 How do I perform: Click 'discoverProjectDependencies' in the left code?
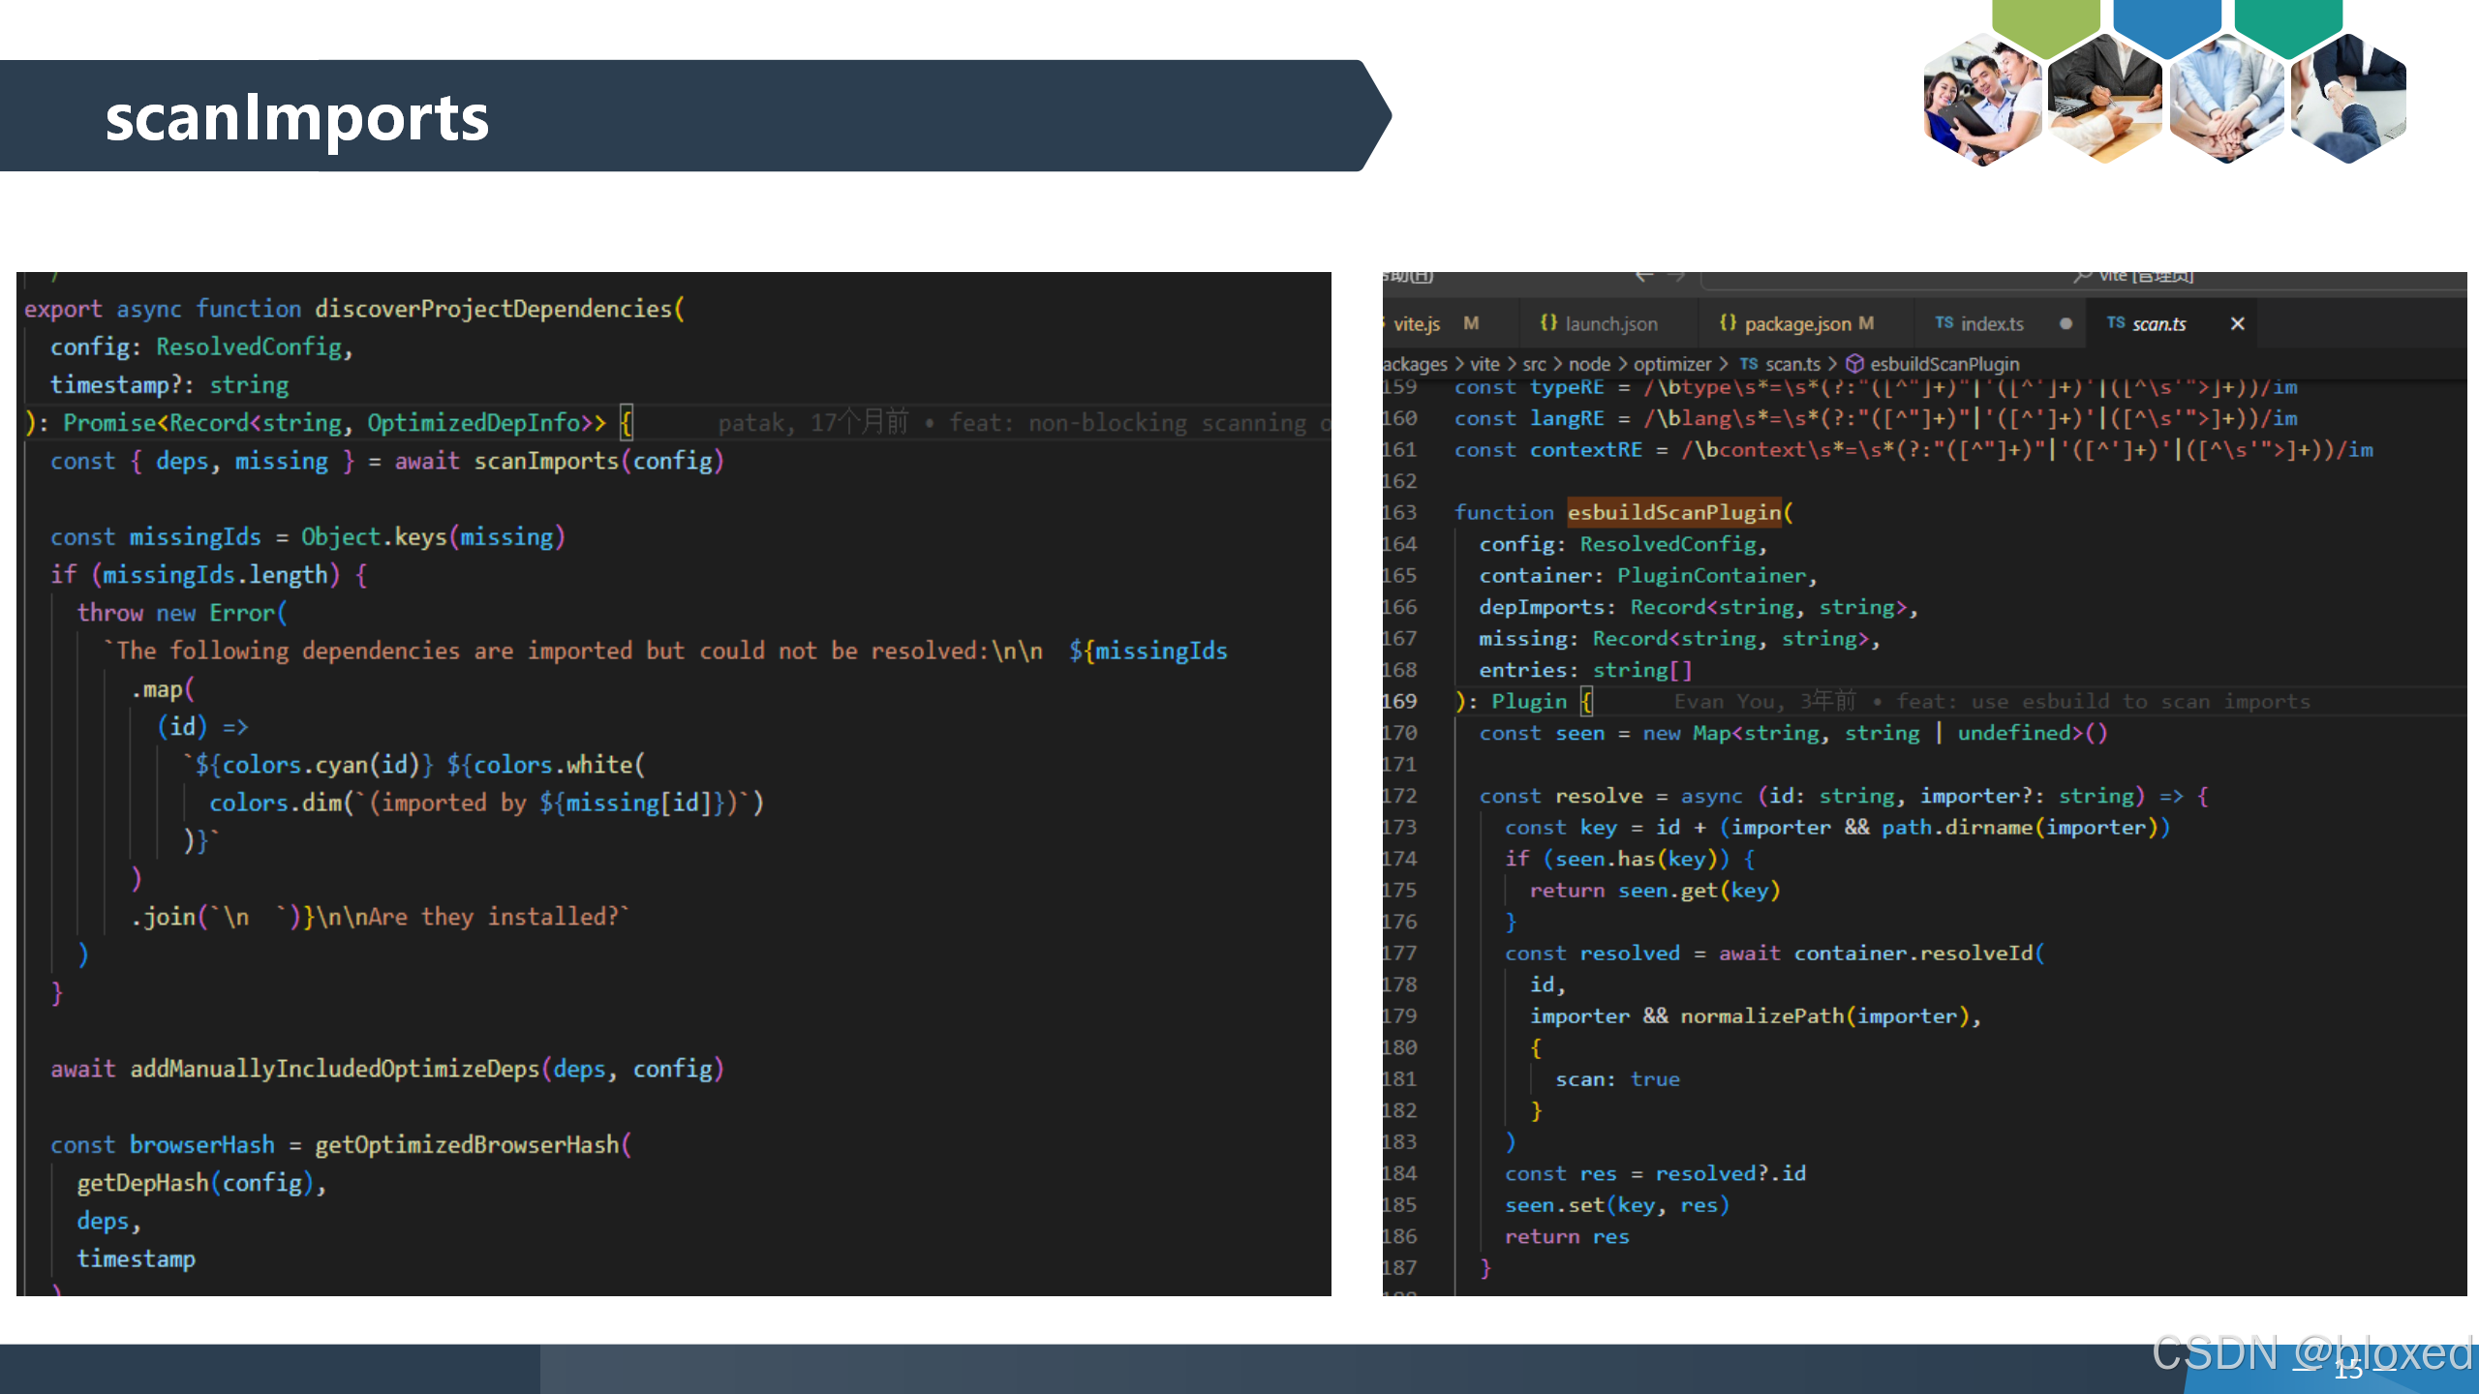[x=493, y=309]
